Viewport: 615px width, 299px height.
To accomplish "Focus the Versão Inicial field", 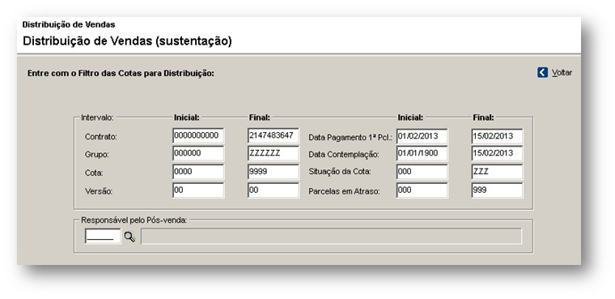I will point(198,190).
